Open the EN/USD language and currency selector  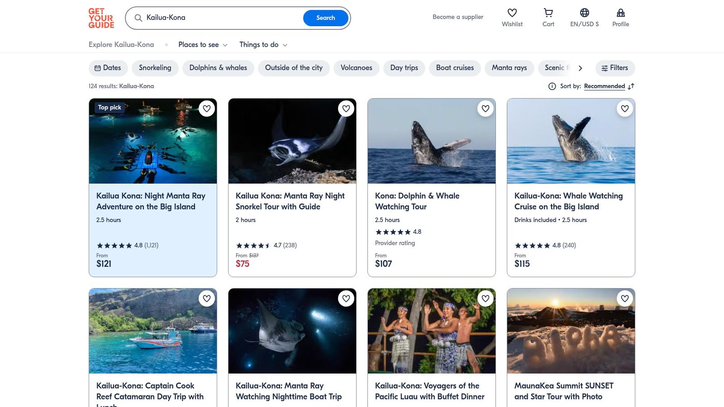(584, 17)
